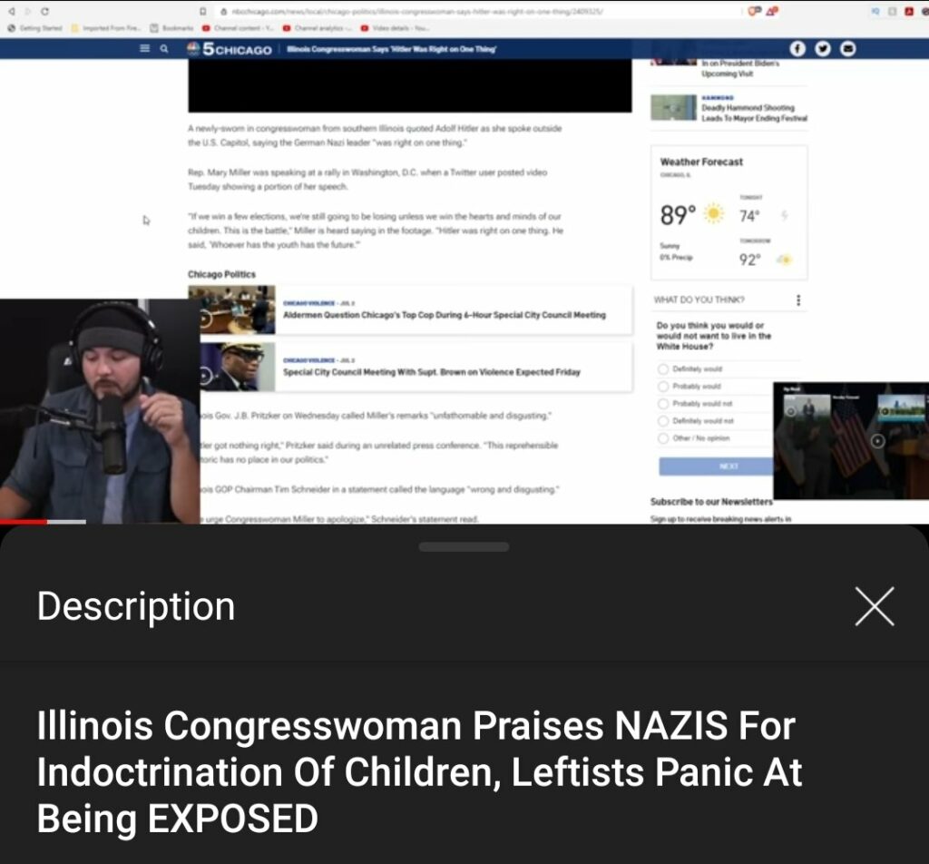Click the site search magnifier icon
The width and height of the screenshot is (929, 864).
click(164, 49)
